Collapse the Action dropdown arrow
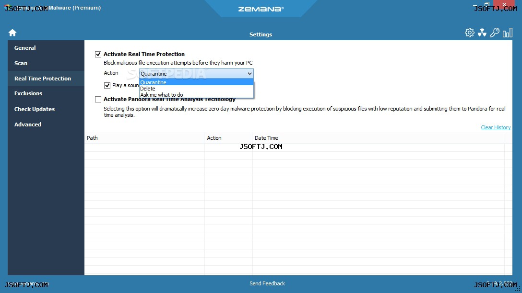The width and height of the screenshot is (522, 293). (x=249, y=73)
